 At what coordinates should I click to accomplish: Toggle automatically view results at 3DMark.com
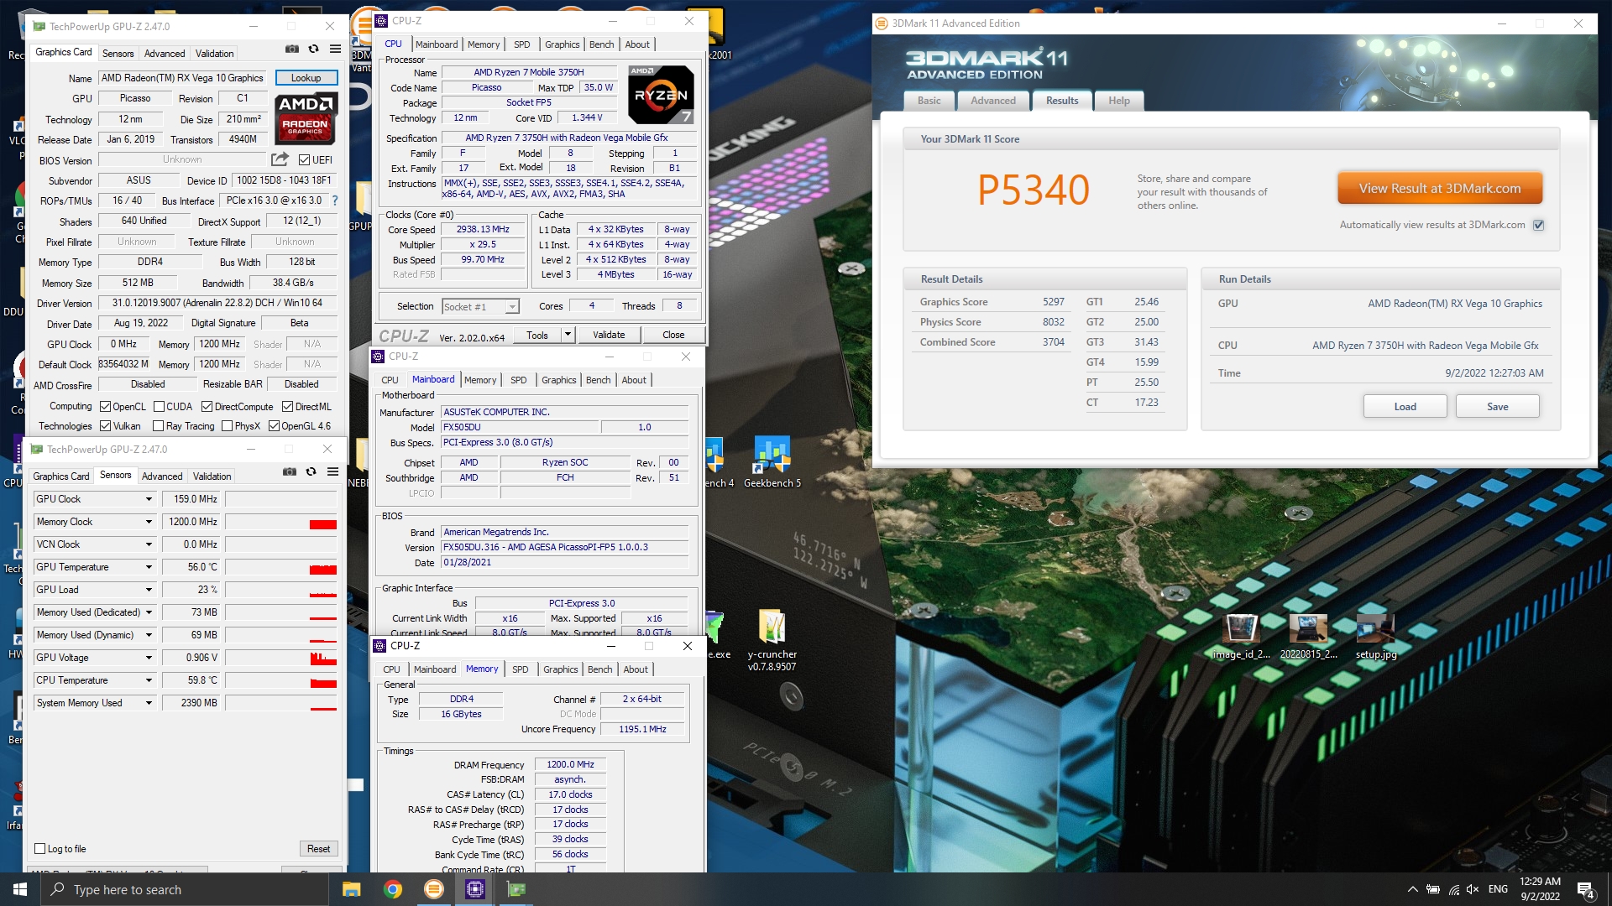pos(1538,225)
